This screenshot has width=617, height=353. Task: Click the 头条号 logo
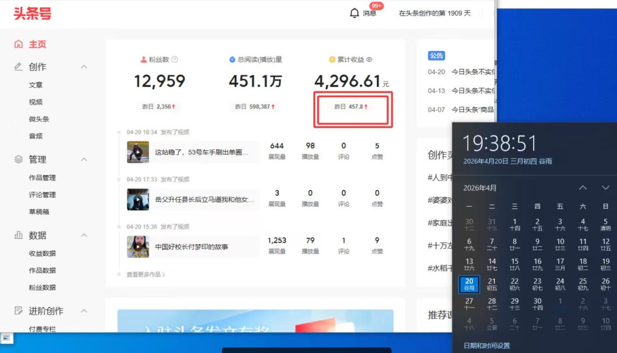coord(33,14)
